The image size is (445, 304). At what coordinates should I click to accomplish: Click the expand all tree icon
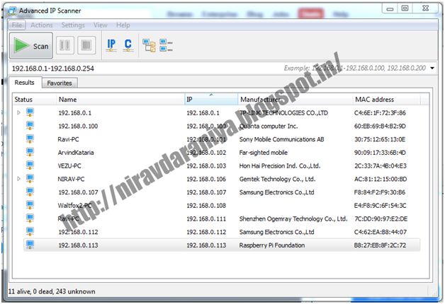click(x=149, y=45)
